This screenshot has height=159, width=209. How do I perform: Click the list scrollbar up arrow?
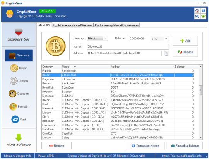[x=200, y=67]
